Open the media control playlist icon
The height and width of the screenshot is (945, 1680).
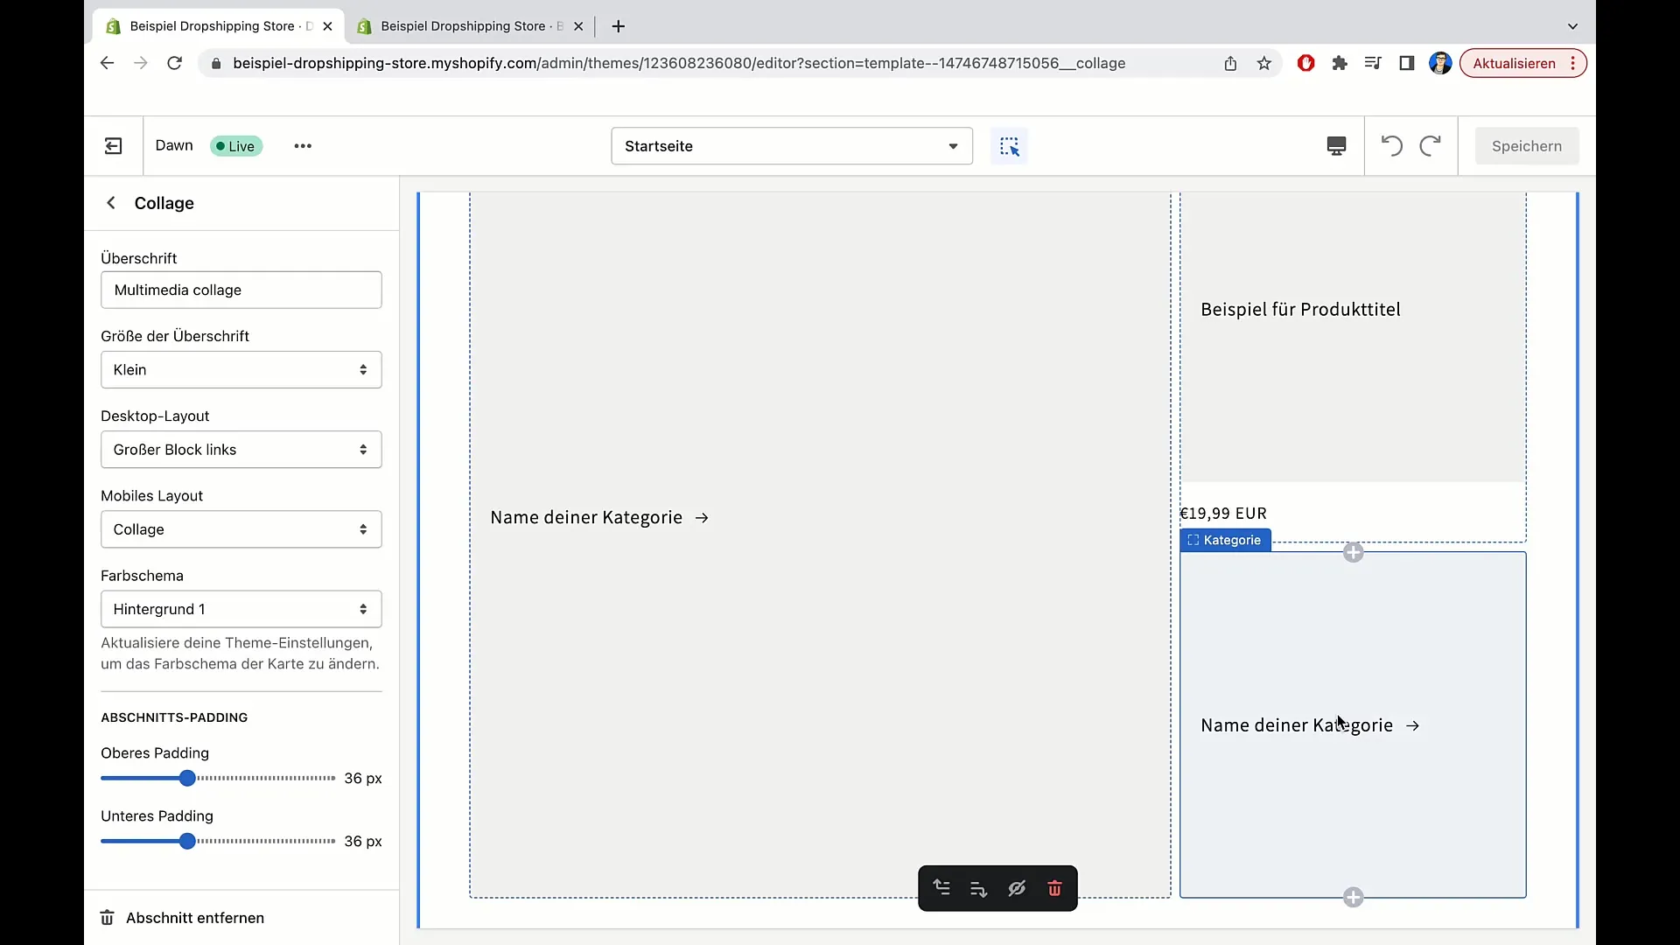(x=1372, y=63)
